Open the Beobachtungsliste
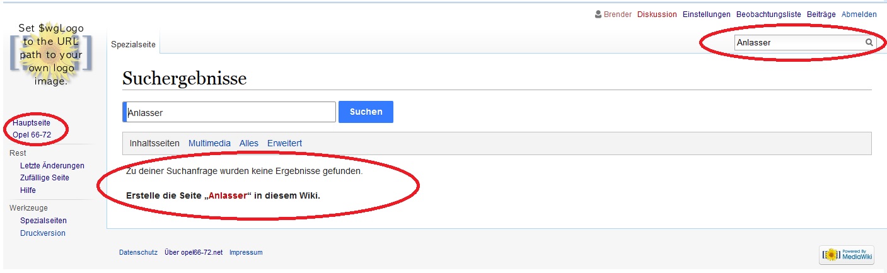 (768, 15)
